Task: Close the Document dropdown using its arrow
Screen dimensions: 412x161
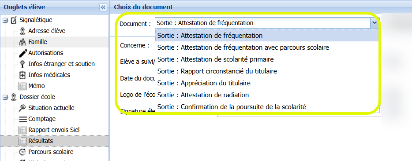Action: [x=374, y=23]
